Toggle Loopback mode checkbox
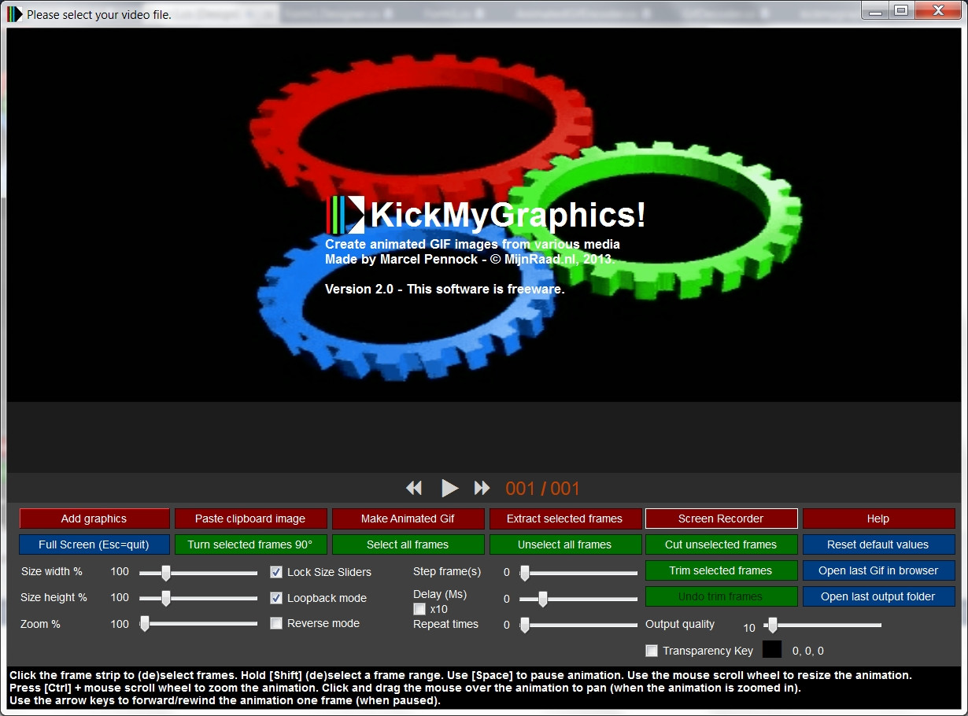Image resolution: width=968 pixels, height=716 pixels. point(276,598)
